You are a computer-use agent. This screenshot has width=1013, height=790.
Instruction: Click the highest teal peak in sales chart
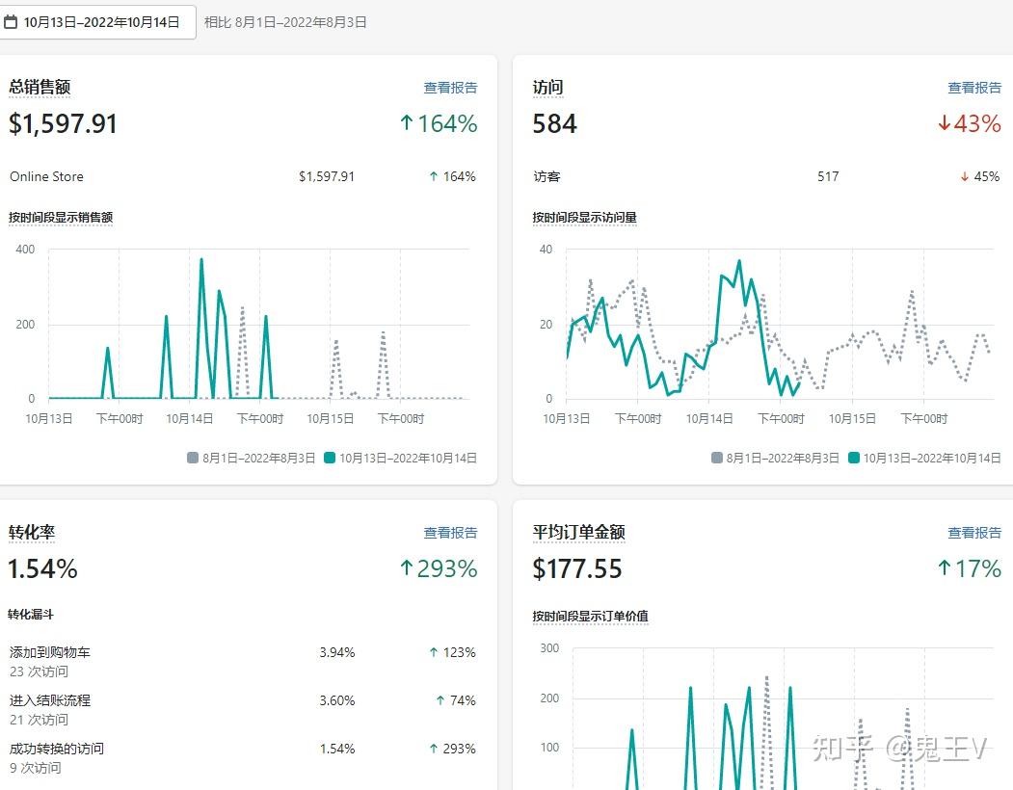(201, 260)
